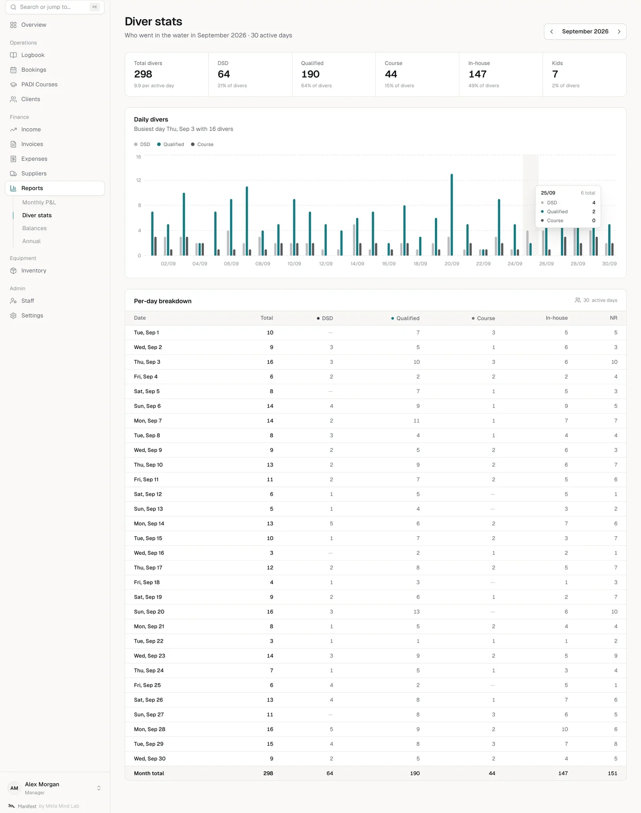Click the In-house column header
Image resolution: width=641 pixels, height=813 pixels.
point(556,318)
